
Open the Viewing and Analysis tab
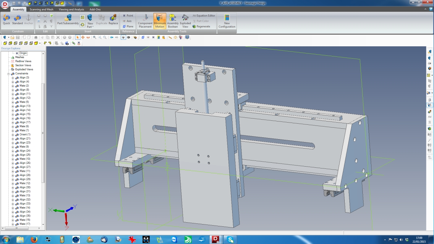[71, 9]
